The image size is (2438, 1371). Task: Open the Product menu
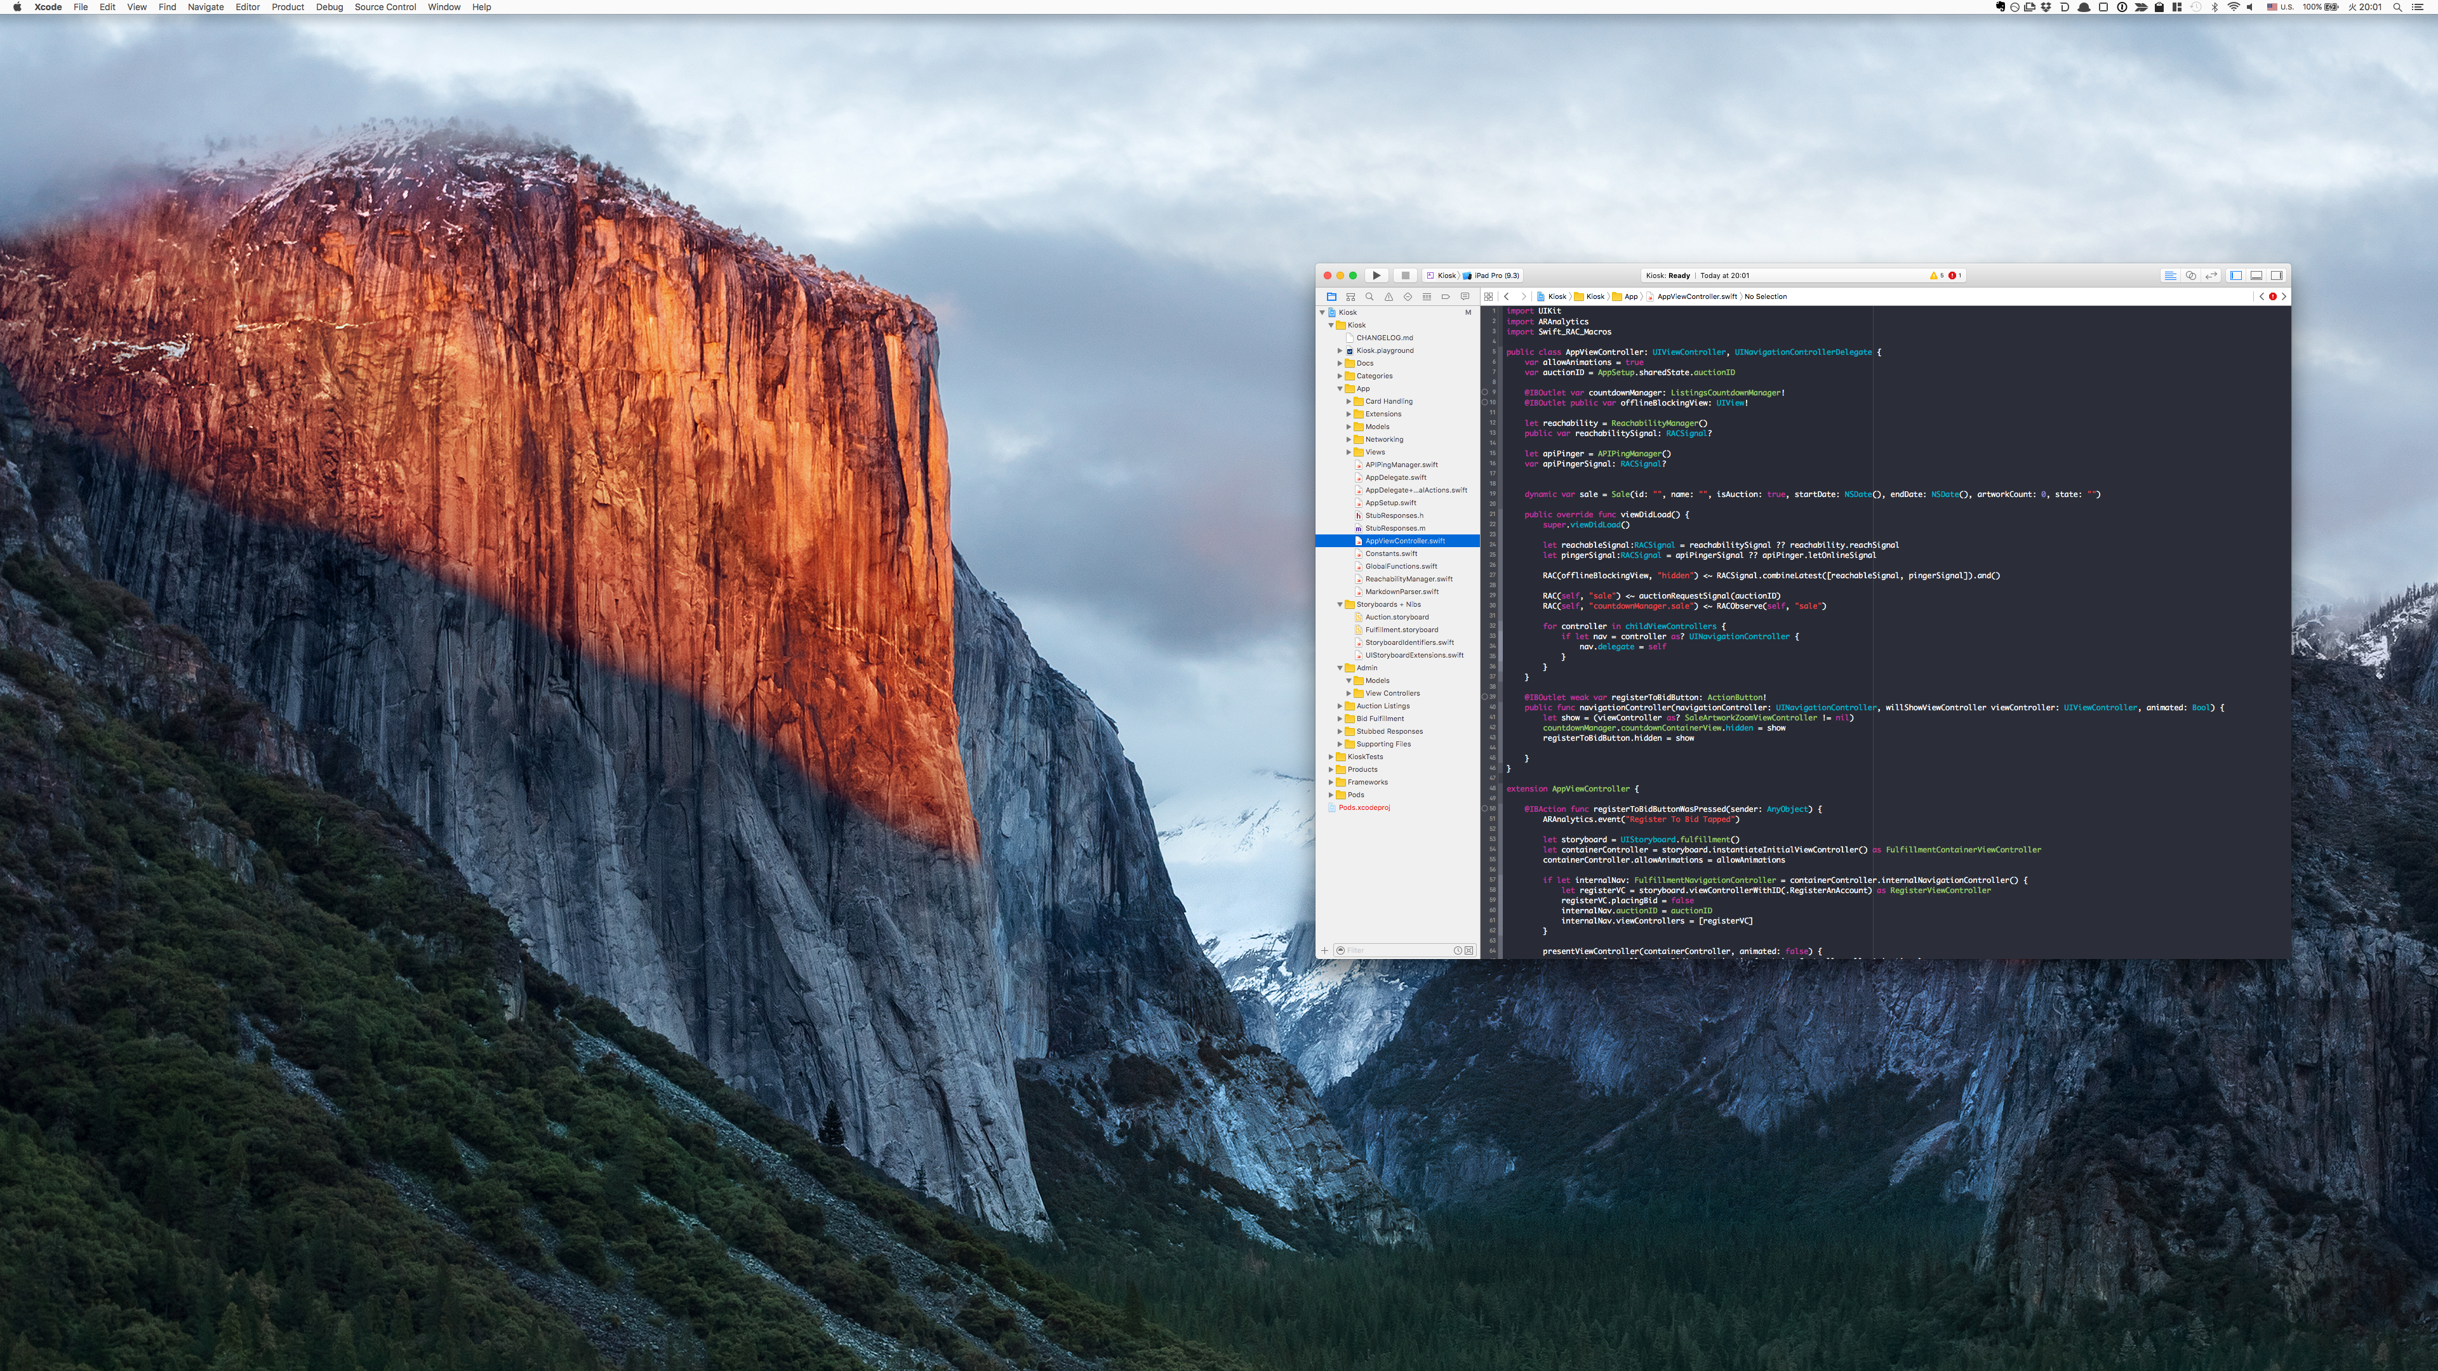288,6
